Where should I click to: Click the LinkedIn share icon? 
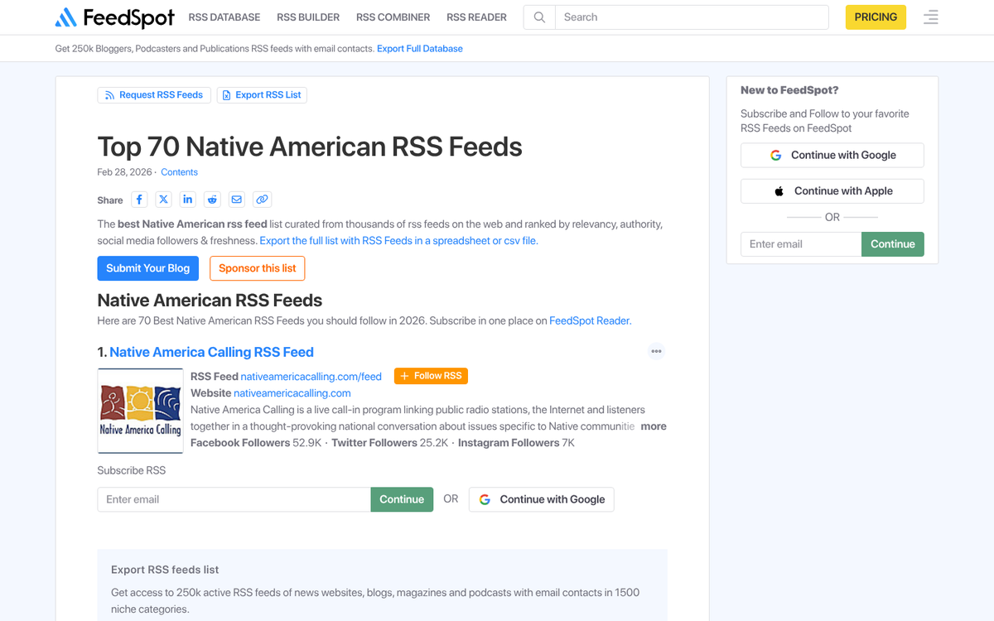click(x=187, y=199)
